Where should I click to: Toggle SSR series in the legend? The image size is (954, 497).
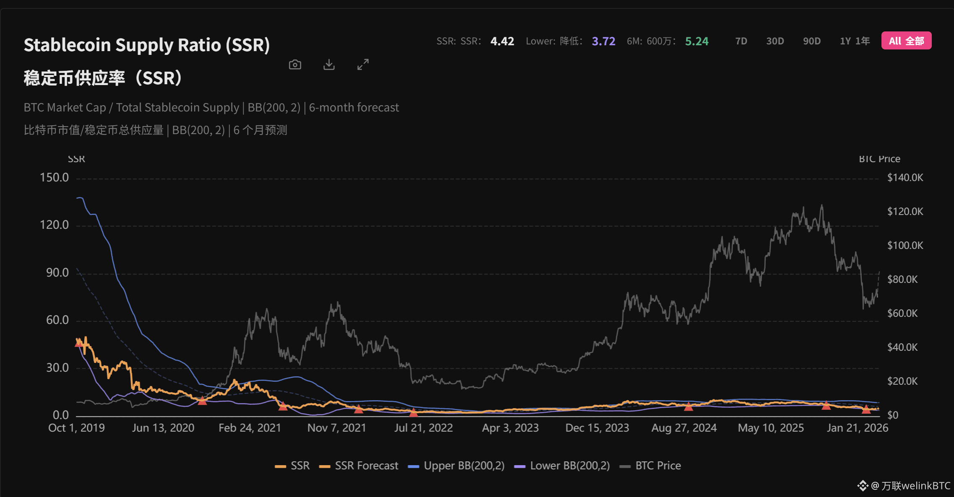[293, 466]
